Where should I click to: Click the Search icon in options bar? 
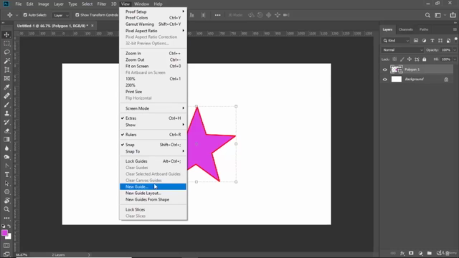tap(427, 15)
